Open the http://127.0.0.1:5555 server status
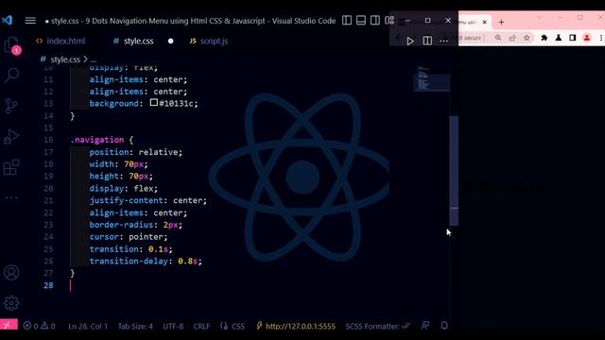Image resolution: width=605 pixels, height=340 pixels. pyautogui.click(x=296, y=326)
